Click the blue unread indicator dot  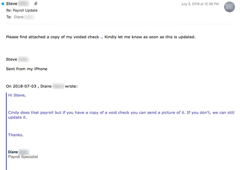(3, 4)
